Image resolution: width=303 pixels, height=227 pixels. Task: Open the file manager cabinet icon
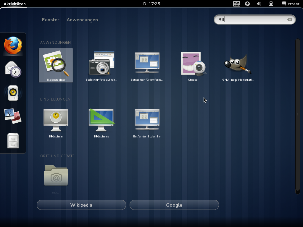(x=13, y=140)
